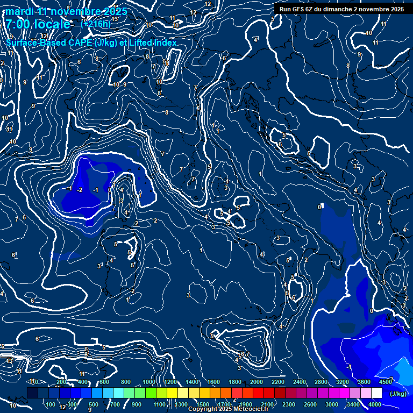Click the '100' value below the color legend
Screen dimensions: 413x413
click(51, 404)
